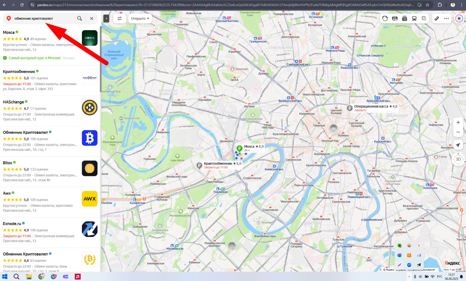Toggle the traffic layer icon
The image size is (466, 281).
tap(385, 18)
